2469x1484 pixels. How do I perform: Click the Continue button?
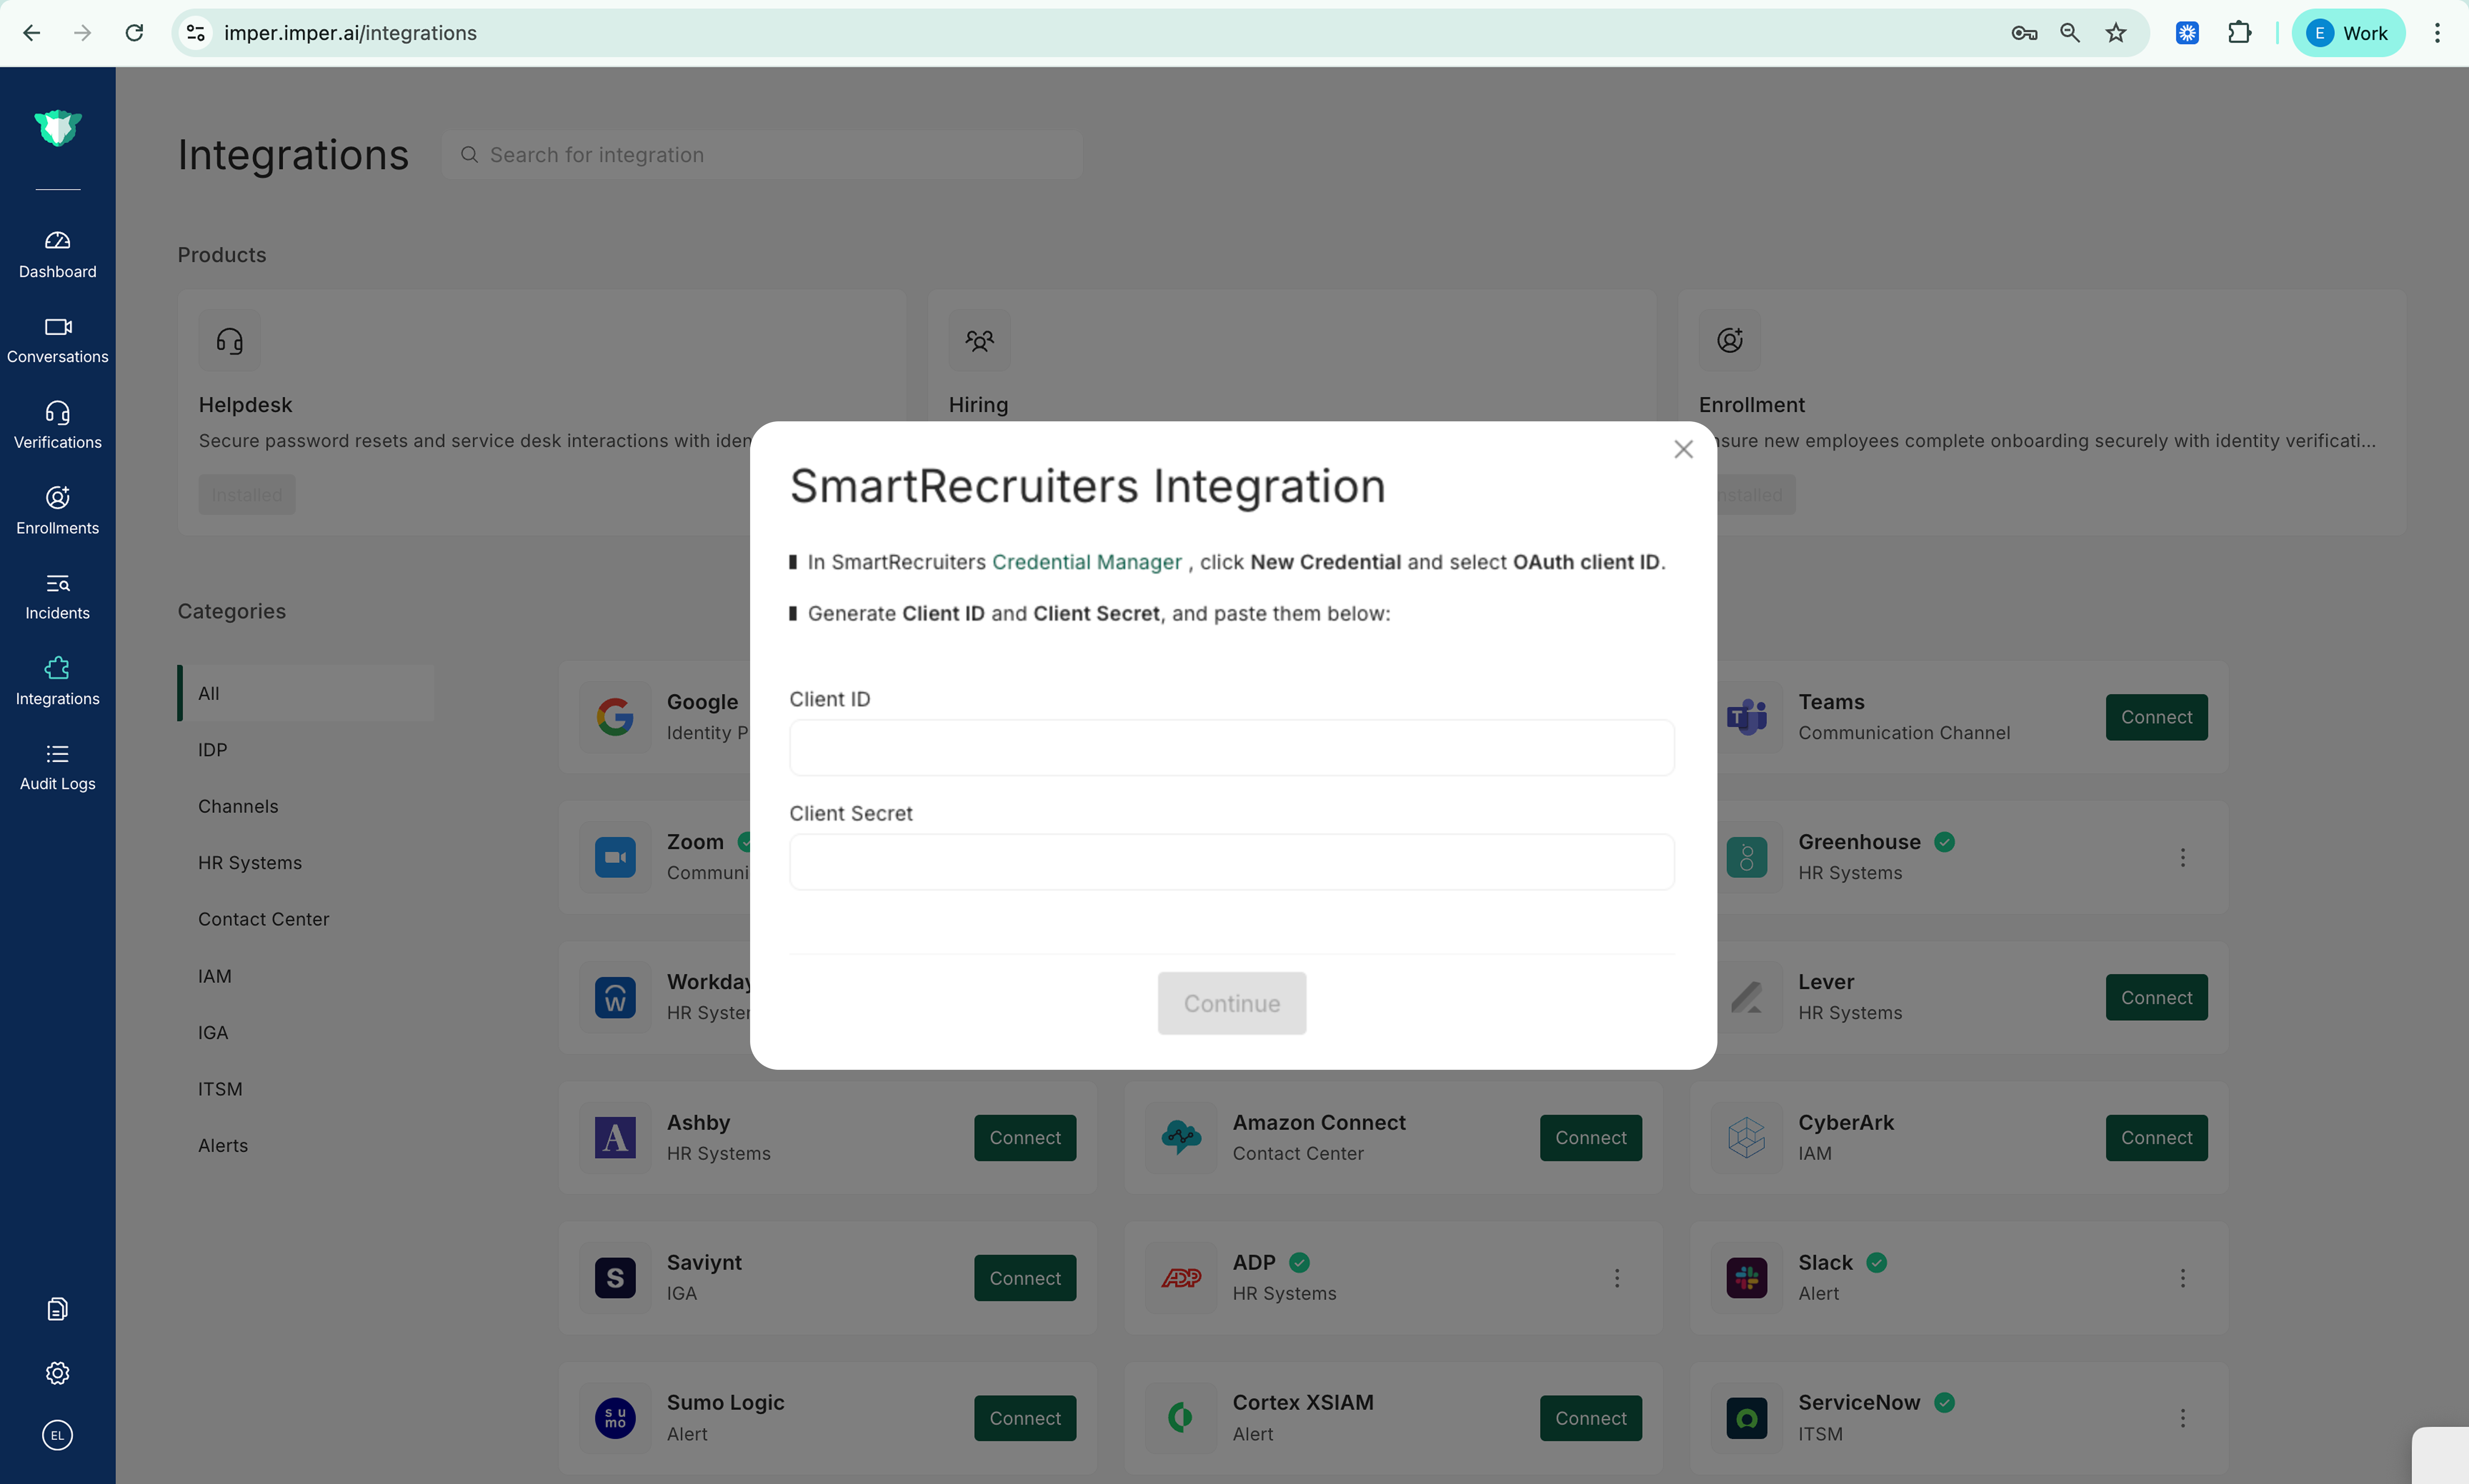point(1232,1003)
